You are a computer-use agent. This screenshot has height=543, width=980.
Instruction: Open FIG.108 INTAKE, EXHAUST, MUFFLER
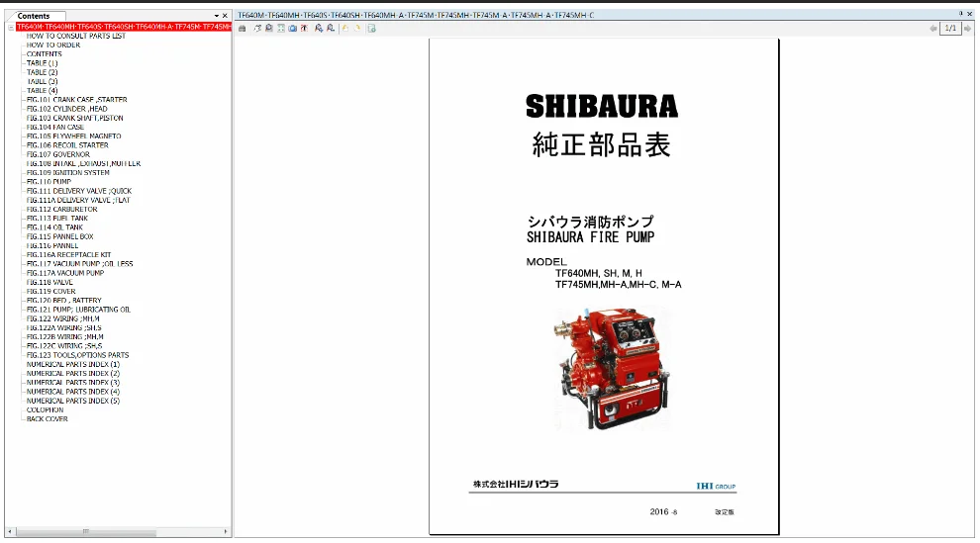(83, 163)
